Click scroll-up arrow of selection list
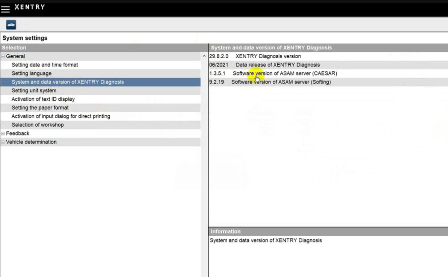This screenshot has width=448, height=277. pos(204,56)
